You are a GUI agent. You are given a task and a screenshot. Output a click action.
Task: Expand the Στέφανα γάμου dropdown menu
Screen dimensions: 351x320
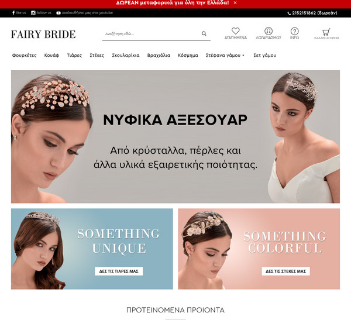tap(225, 56)
